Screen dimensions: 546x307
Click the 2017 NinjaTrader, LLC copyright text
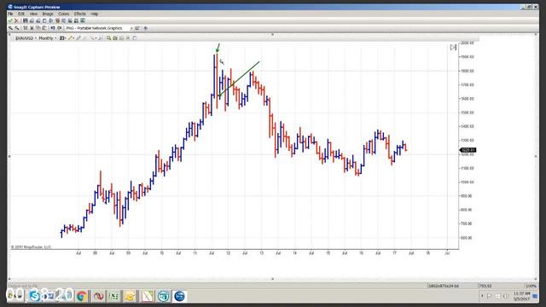(x=31, y=247)
